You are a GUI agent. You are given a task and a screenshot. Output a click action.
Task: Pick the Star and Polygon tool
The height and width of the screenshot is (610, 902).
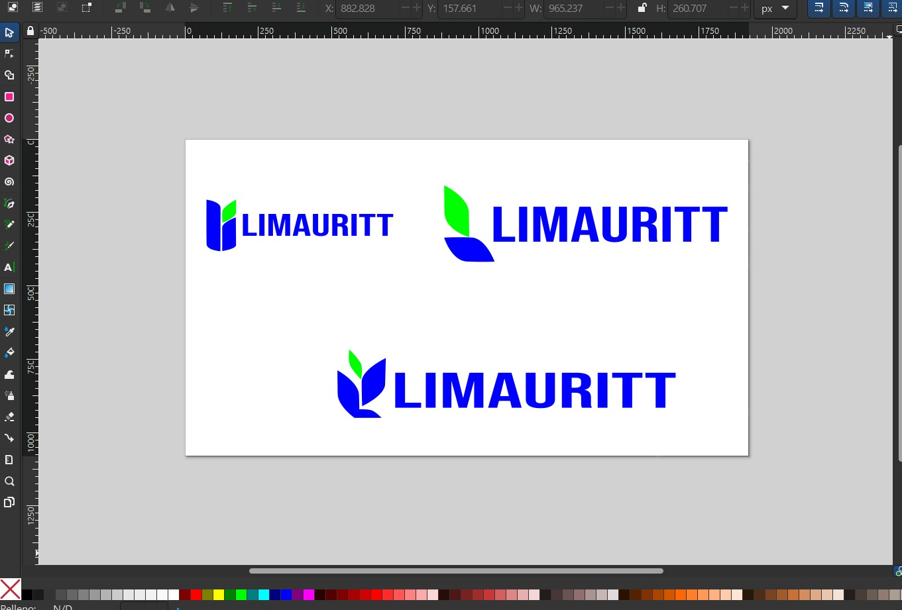point(9,139)
